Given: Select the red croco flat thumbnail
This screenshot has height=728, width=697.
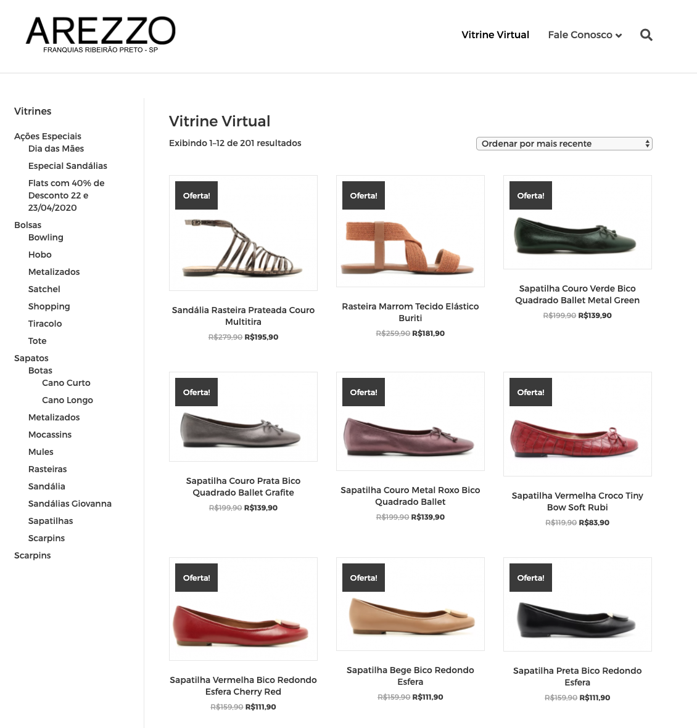Looking at the screenshot, I should click(577, 424).
